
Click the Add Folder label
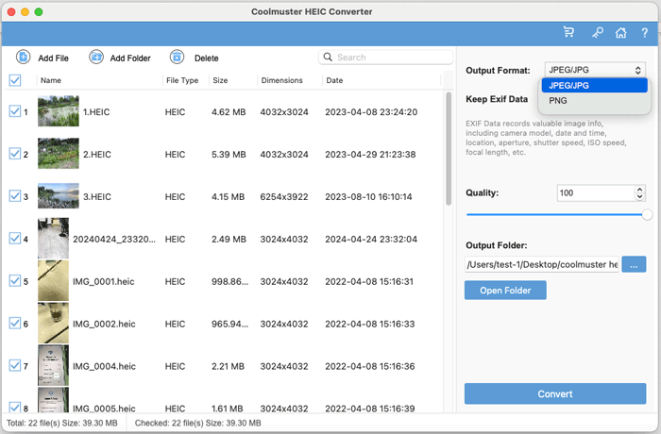(130, 58)
